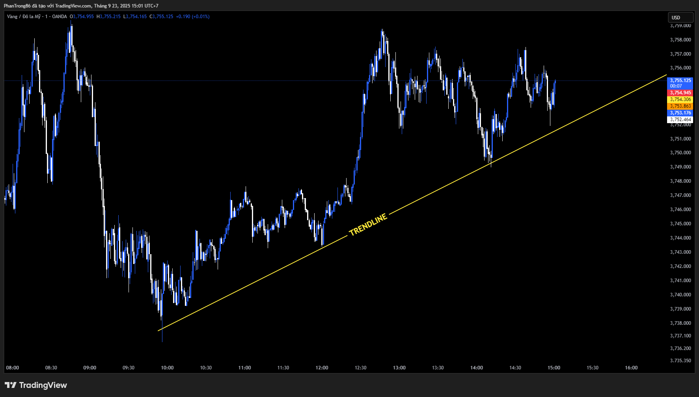The width and height of the screenshot is (699, 397).
Task: Select the close value 3,755.125 in the legend
Action: click(x=163, y=17)
